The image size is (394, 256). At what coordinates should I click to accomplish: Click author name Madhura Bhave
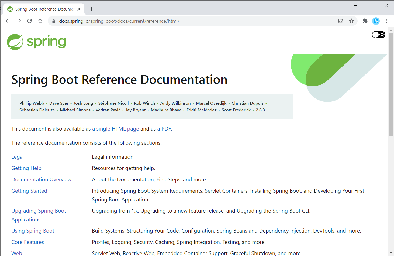point(166,110)
